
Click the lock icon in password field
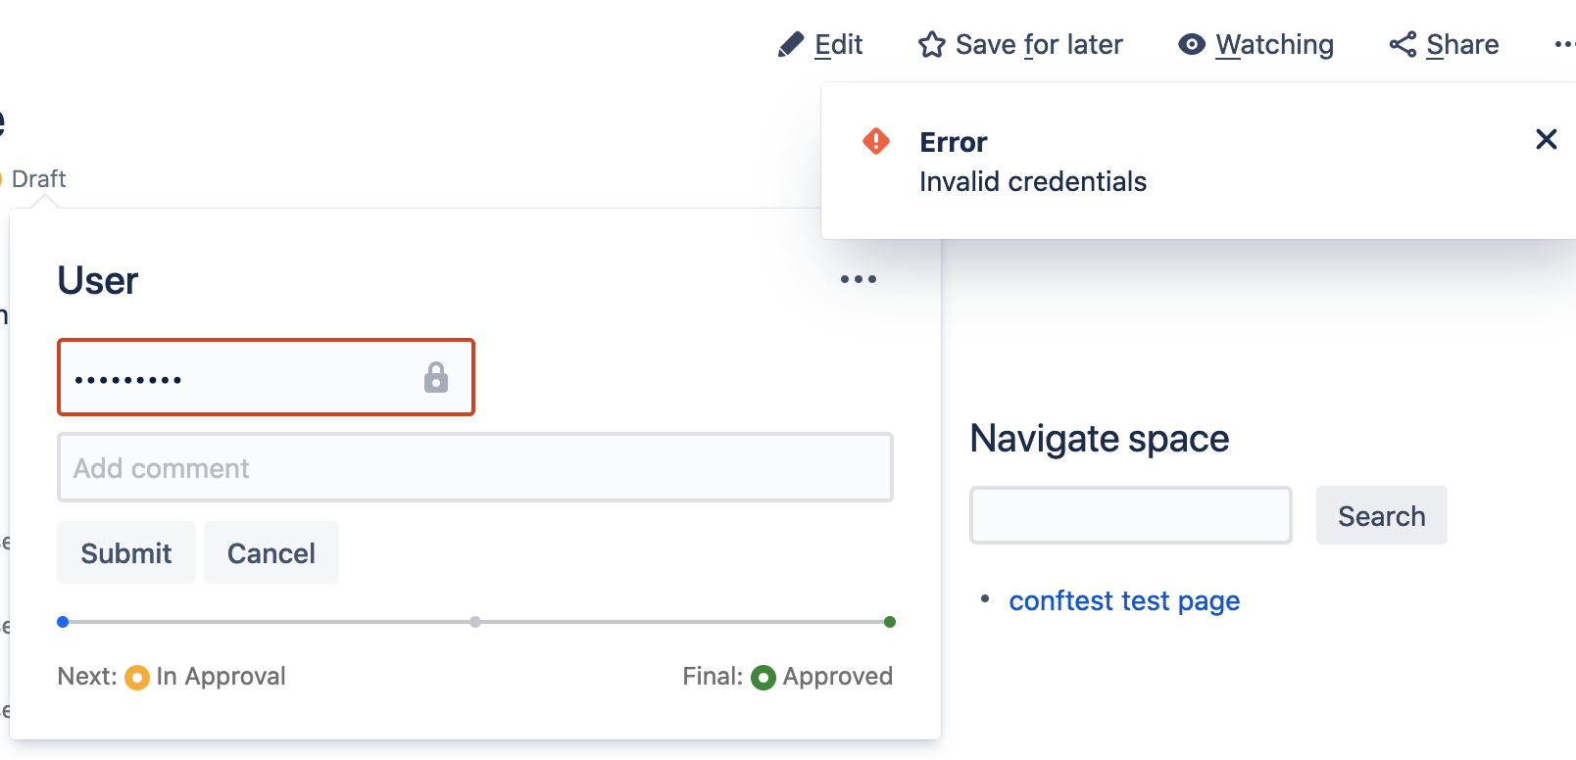click(436, 377)
